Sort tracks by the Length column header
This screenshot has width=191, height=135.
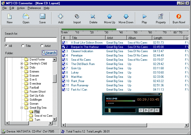tap(168, 38)
